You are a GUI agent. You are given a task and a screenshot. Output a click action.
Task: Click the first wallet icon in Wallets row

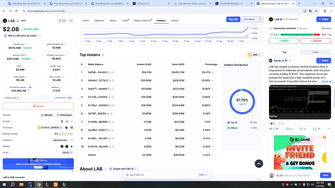pyautogui.click(x=62, y=146)
